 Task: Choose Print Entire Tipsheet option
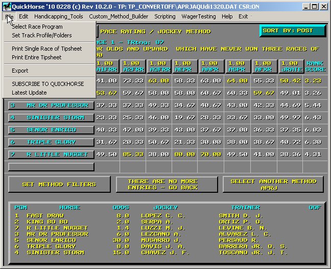pos(37,57)
